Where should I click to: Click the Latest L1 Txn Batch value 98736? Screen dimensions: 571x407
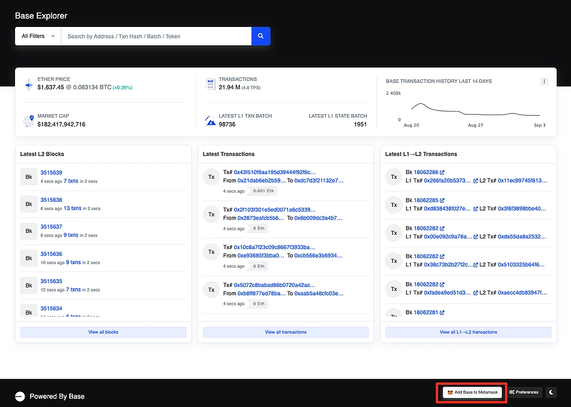pyautogui.click(x=227, y=124)
